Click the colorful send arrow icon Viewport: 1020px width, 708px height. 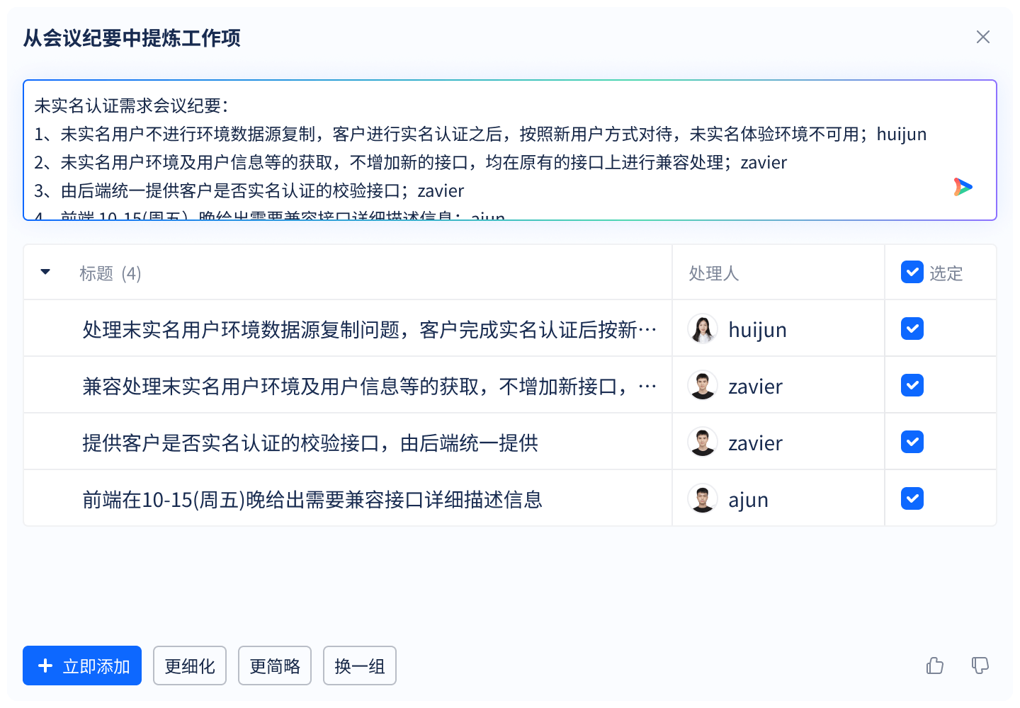(x=963, y=187)
